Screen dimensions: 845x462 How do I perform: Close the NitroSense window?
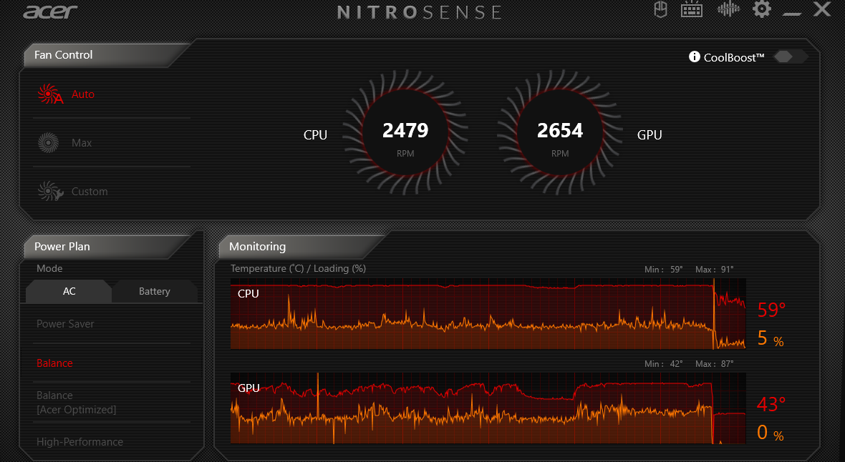pyautogui.click(x=822, y=9)
